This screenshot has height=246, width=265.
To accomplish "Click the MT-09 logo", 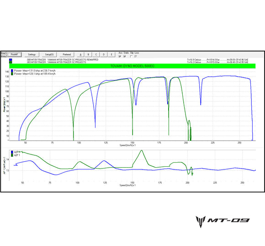I will (223, 221).
